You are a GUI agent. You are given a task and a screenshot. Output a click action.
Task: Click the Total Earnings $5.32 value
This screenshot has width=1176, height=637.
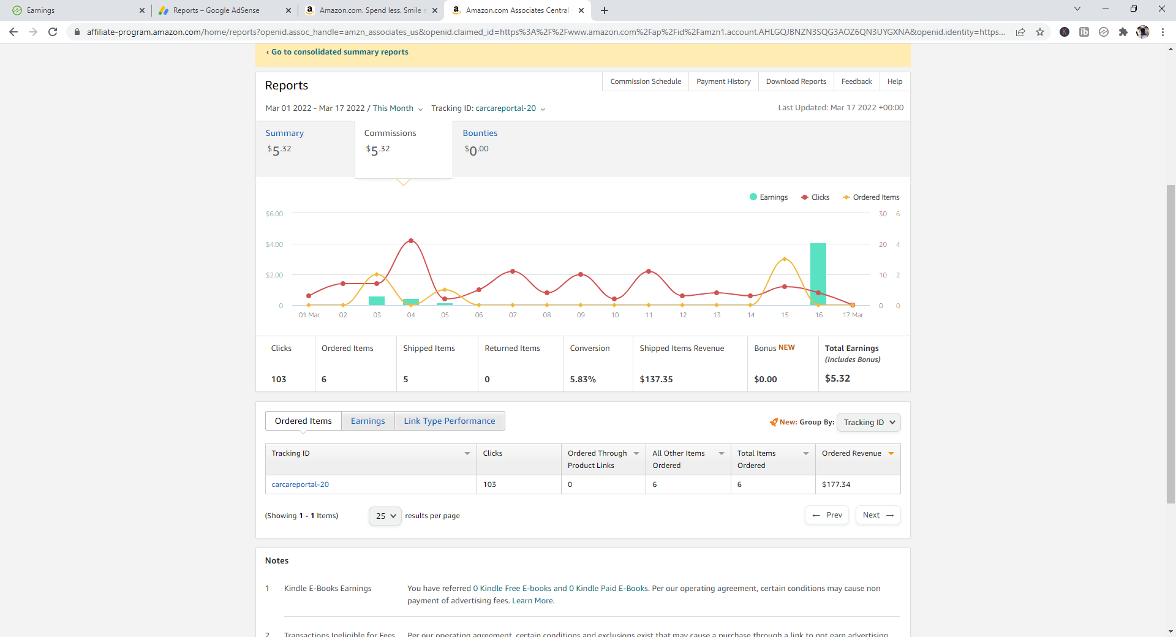coord(837,379)
